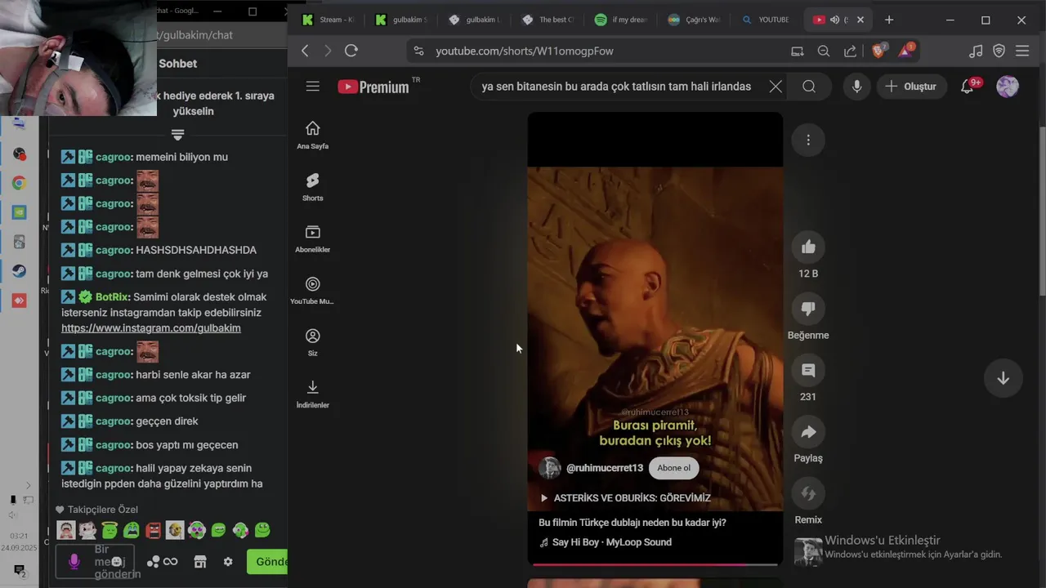The height and width of the screenshot is (588, 1046).
Task: Open YouTube Music from sidebar
Action: [312, 291]
